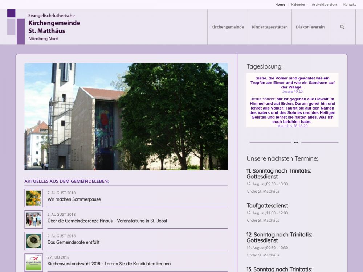Click the large church building photo
363x272 pixels.
tap(126, 117)
